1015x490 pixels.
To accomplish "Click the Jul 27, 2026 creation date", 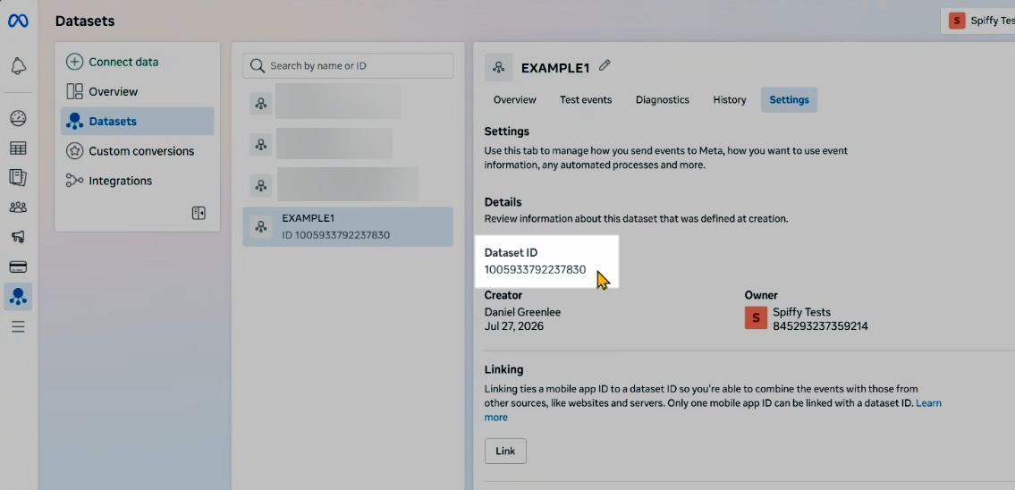I will coord(514,326).
